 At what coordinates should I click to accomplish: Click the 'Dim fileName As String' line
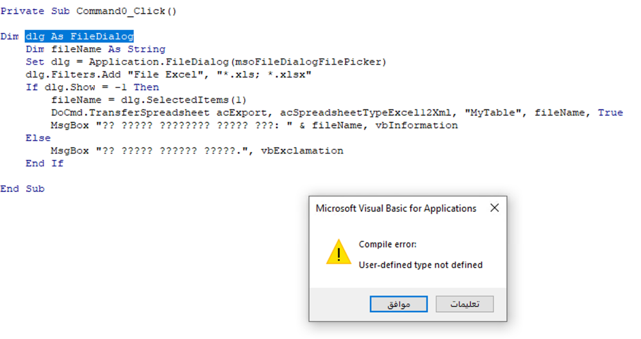click(x=96, y=49)
